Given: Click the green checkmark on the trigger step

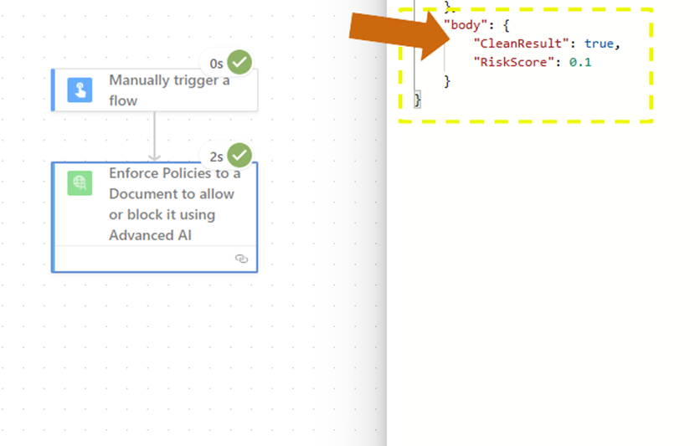Looking at the screenshot, I should pyautogui.click(x=239, y=62).
